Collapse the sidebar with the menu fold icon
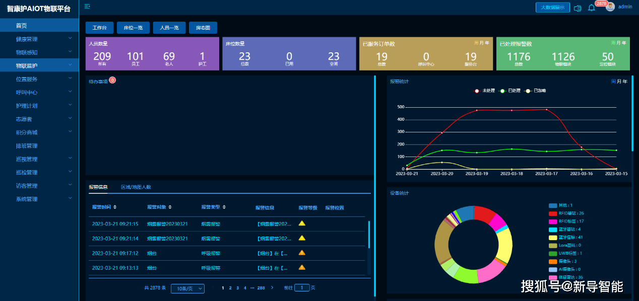 87,7
